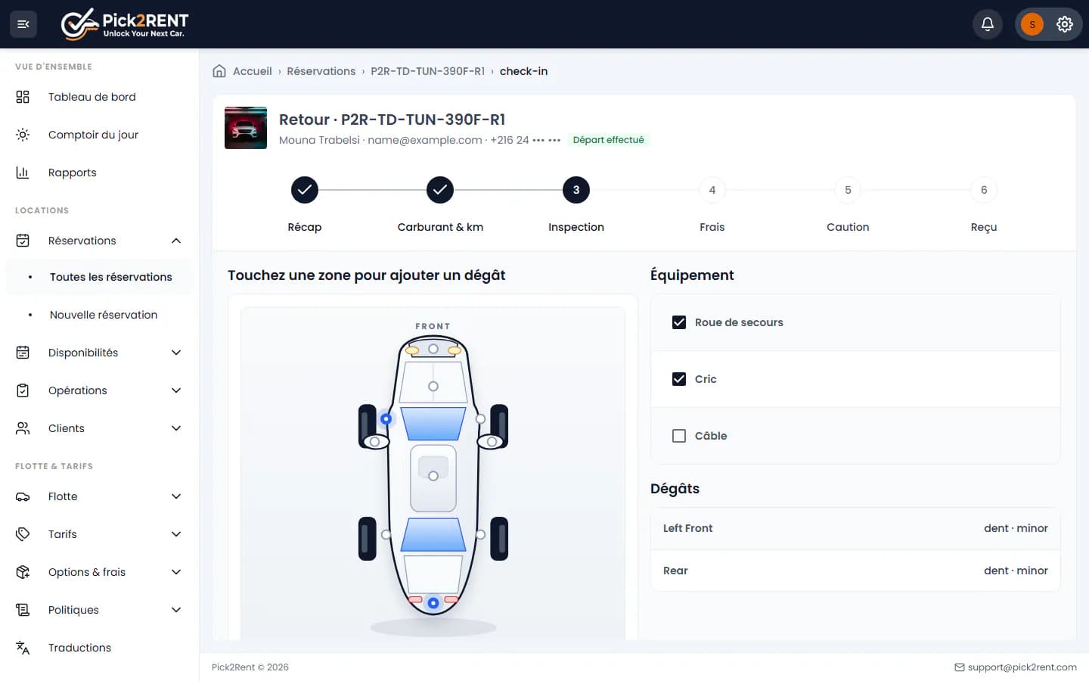1089x681 pixels.
Task: Click the Rapports chart icon
Action: (23, 173)
